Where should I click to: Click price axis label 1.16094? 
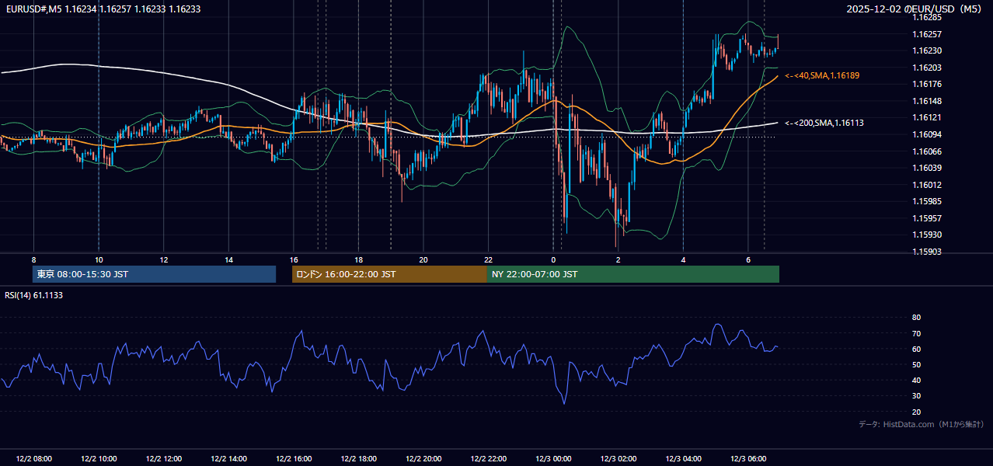pyautogui.click(x=927, y=134)
